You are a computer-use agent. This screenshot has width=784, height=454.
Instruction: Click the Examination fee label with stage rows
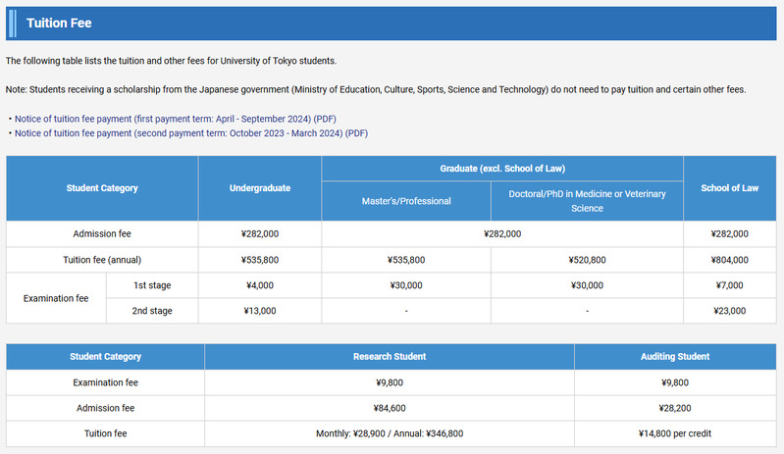56,298
